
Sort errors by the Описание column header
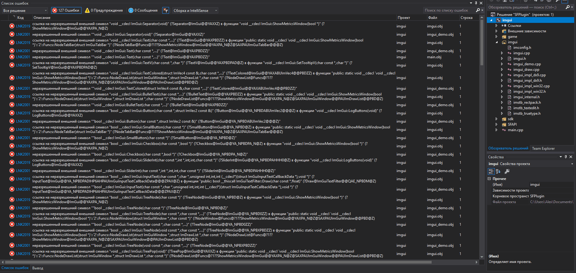click(x=42, y=18)
